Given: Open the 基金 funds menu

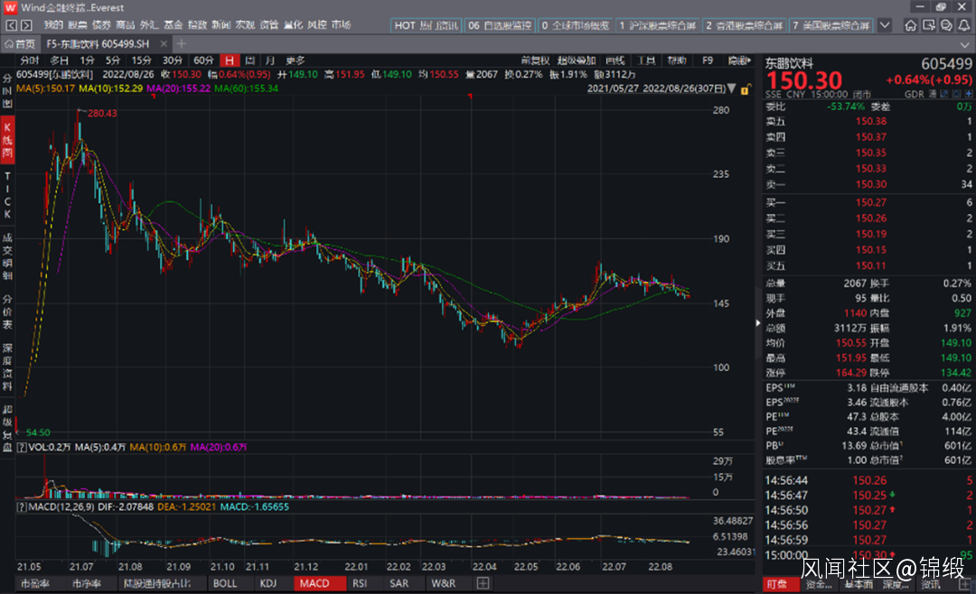Looking at the screenshot, I should [x=173, y=25].
